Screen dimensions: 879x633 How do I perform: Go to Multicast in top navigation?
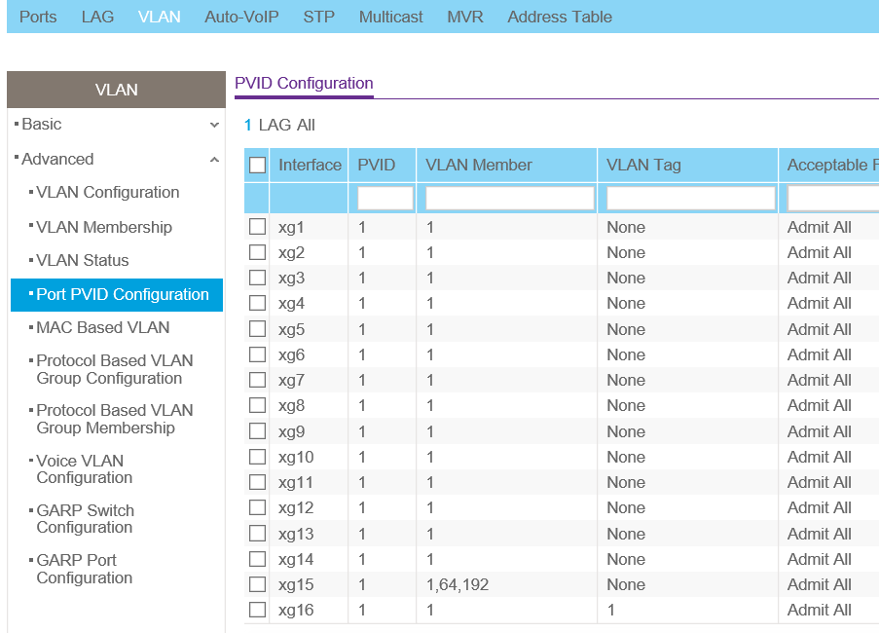coord(390,17)
